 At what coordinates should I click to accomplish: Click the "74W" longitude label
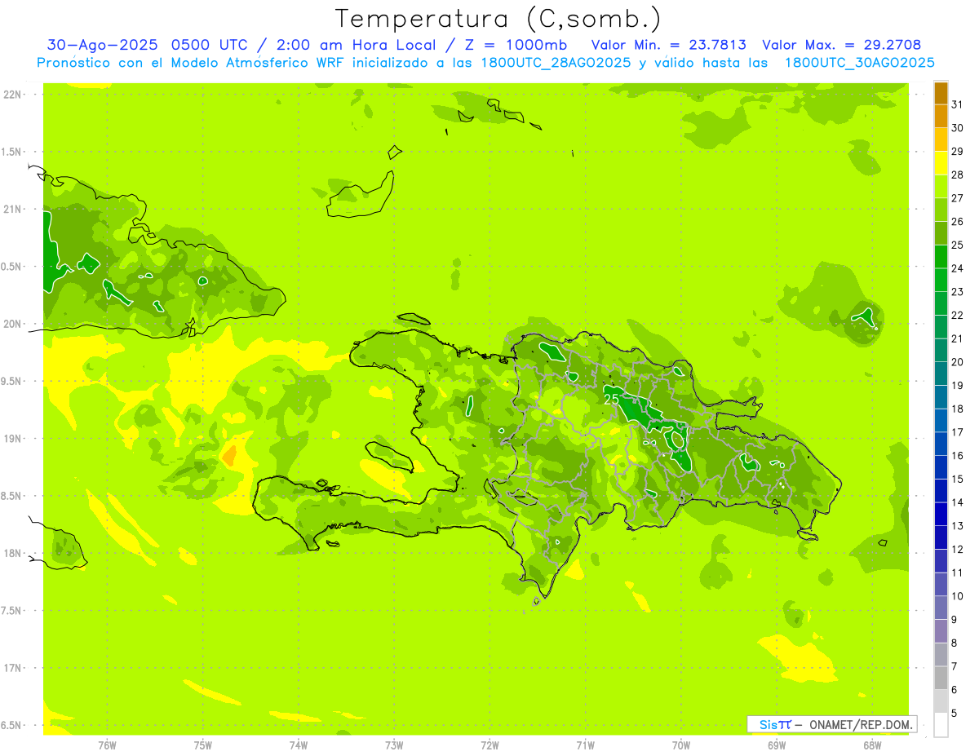pos(299,745)
